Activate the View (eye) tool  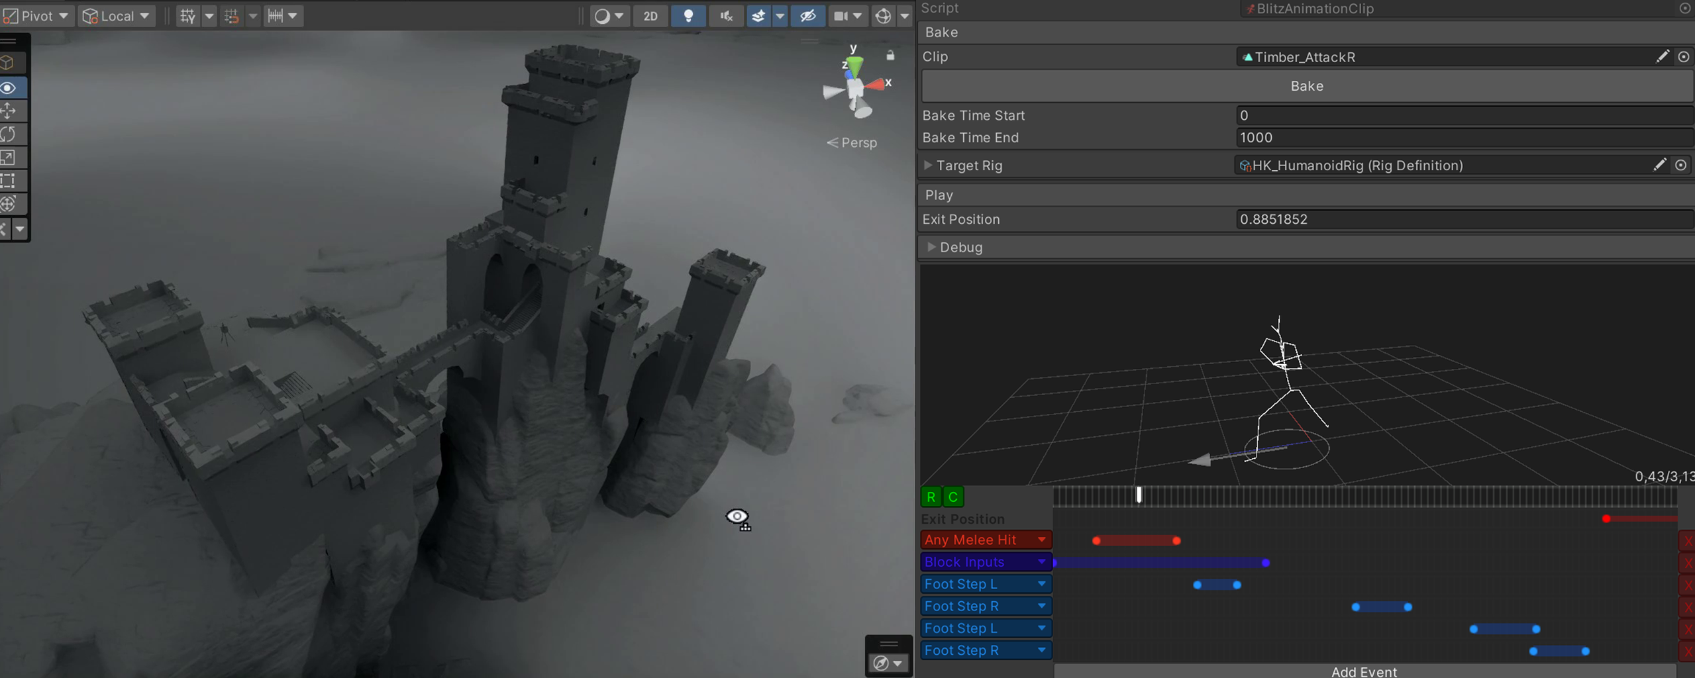click(9, 88)
